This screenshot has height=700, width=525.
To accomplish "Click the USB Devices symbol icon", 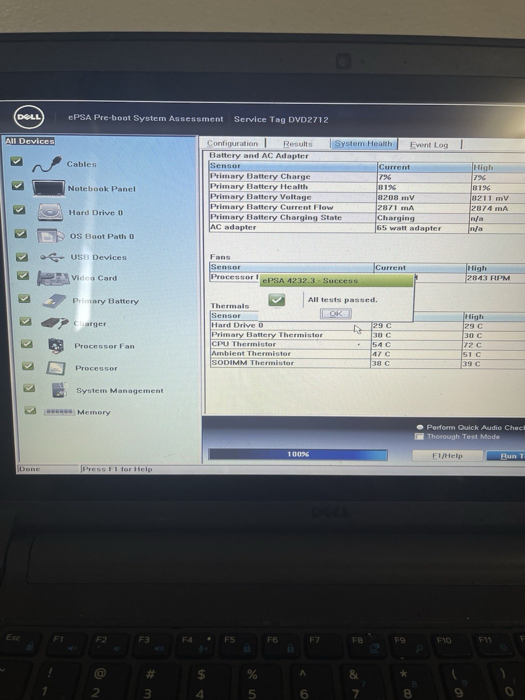I will (52, 257).
